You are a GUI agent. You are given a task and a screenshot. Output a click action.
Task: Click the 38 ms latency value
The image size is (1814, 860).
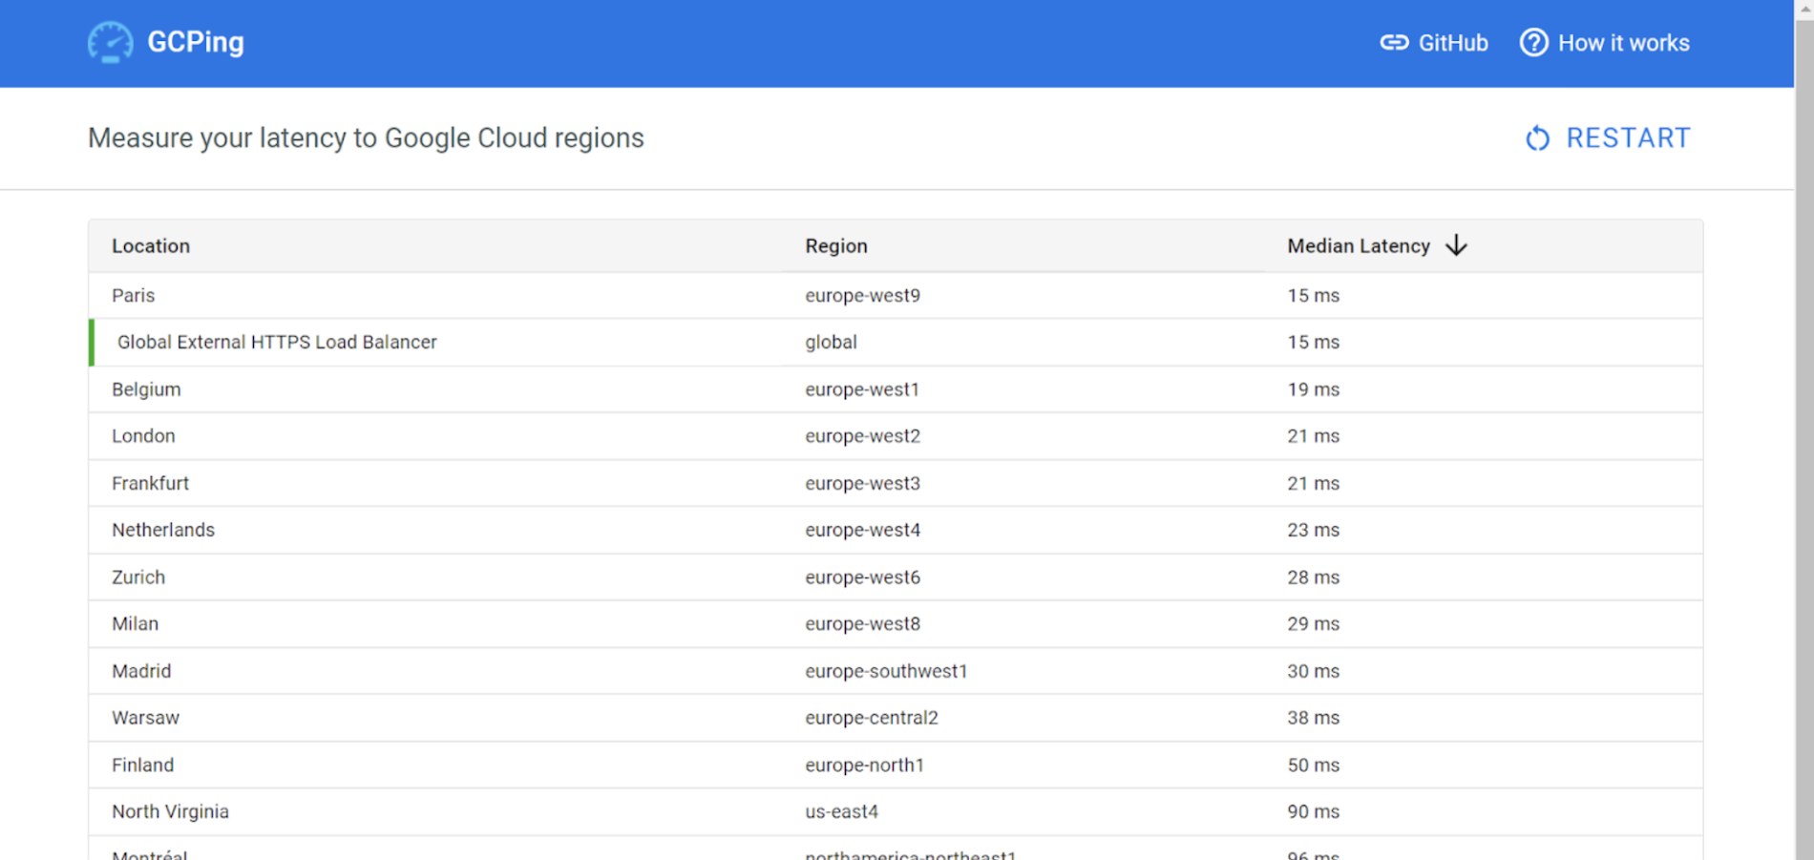[x=1314, y=718]
